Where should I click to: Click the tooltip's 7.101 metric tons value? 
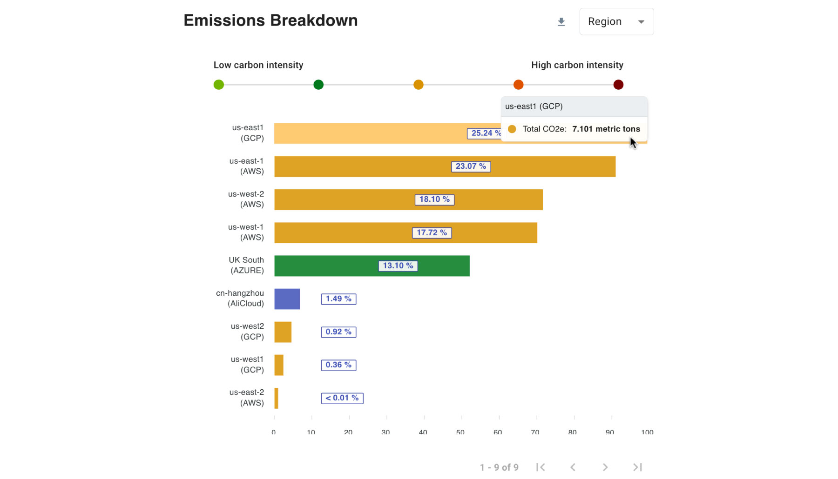(x=606, y=129)
